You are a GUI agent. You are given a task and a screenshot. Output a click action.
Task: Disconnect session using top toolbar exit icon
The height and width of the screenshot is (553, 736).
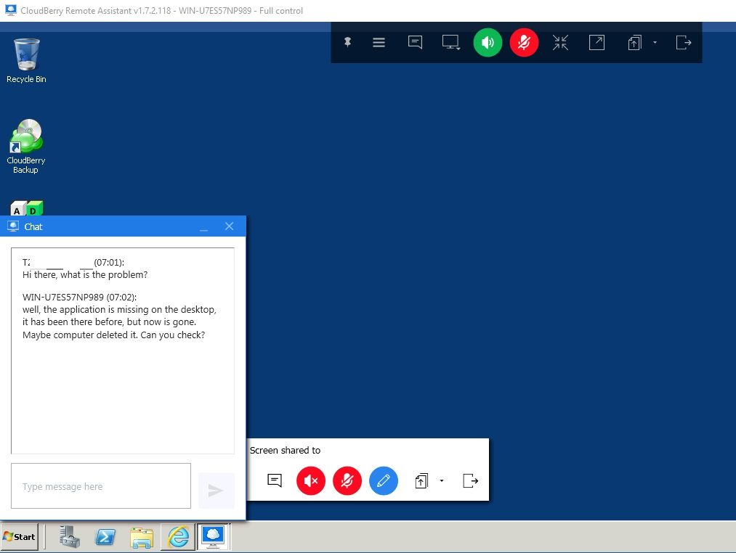coord(684,43)
